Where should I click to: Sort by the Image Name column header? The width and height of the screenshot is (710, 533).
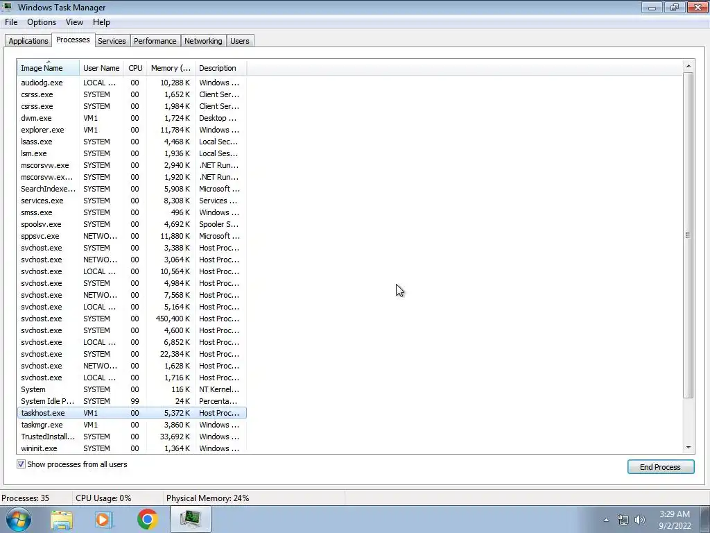(x=49, y=68)
